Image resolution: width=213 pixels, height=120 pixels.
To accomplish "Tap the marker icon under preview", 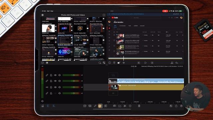I will coord(114,63).
